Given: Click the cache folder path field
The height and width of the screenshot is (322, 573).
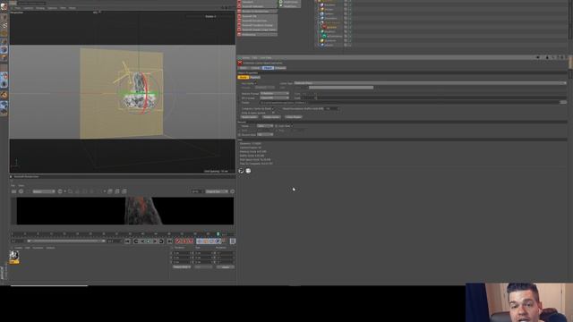Looking at the screenshot, I should click(409, 103).
